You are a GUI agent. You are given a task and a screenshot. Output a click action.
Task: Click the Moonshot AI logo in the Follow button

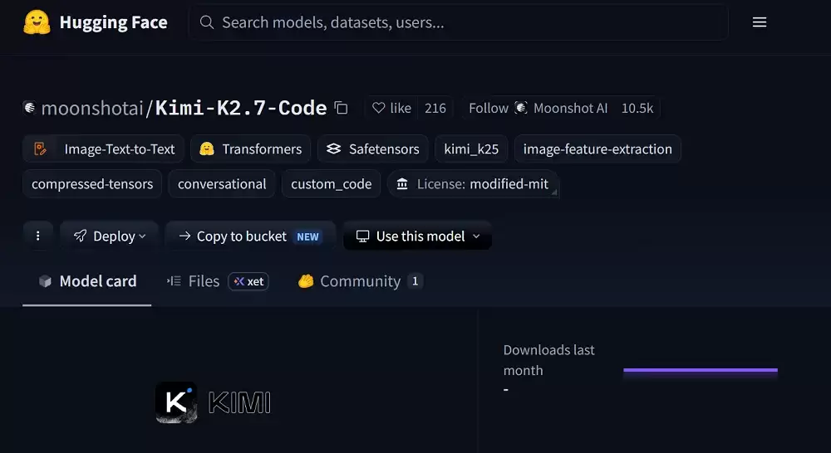pos(521,108)
